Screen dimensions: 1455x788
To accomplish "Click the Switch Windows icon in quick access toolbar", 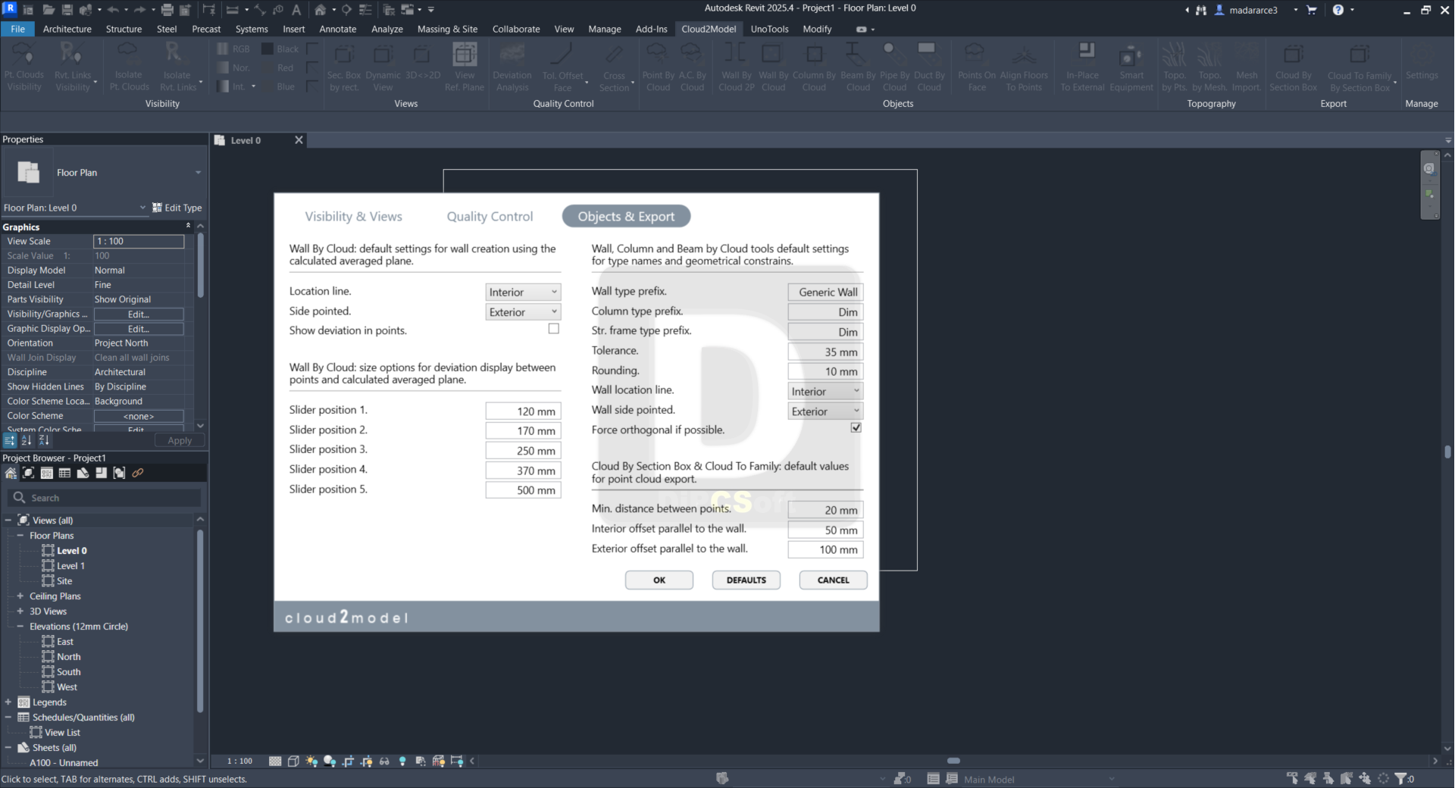I will click(408, 10).
